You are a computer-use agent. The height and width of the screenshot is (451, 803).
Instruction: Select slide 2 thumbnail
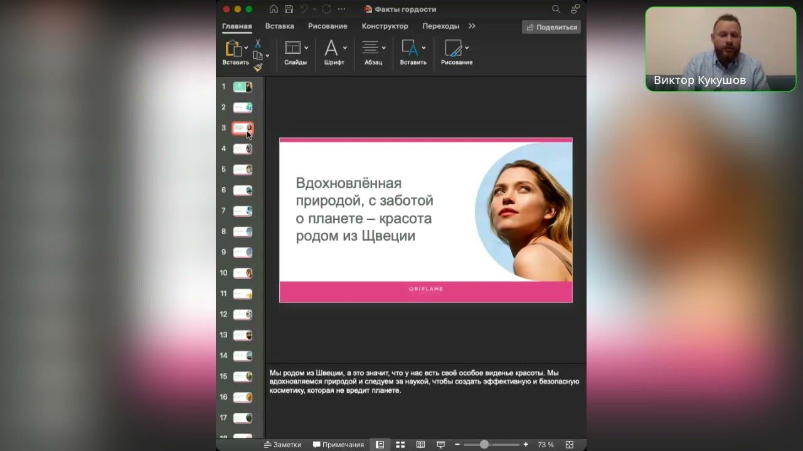click(243, 108)
